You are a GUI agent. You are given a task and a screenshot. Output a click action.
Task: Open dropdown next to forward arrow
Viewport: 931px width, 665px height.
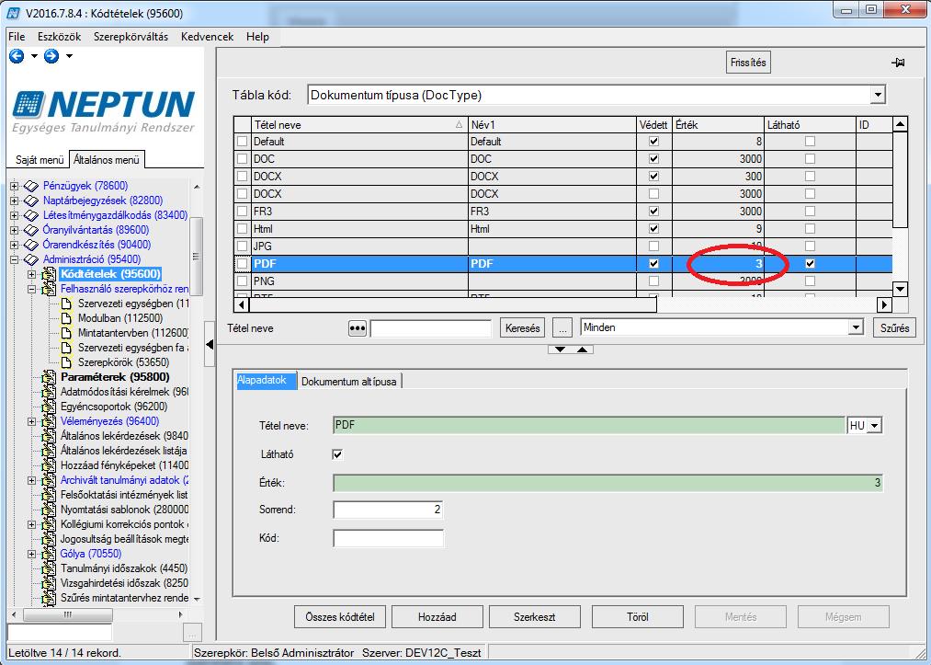point(69,56)
